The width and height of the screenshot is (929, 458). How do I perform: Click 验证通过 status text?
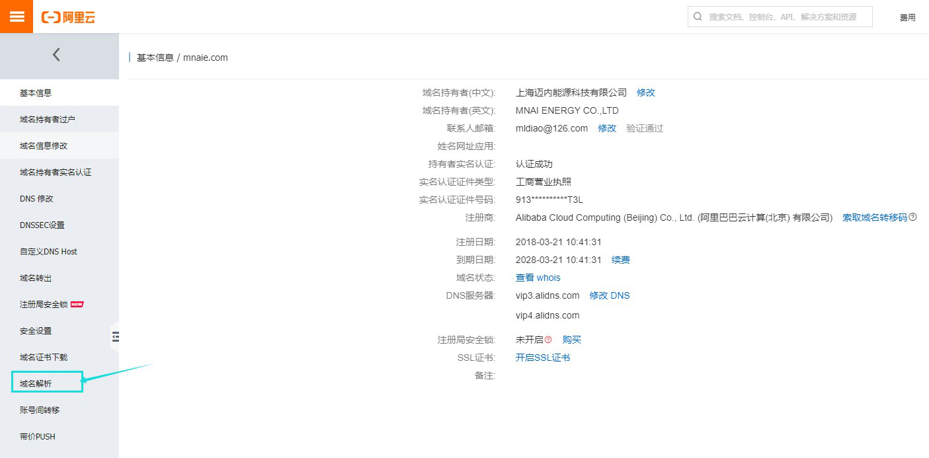point(645,128)
